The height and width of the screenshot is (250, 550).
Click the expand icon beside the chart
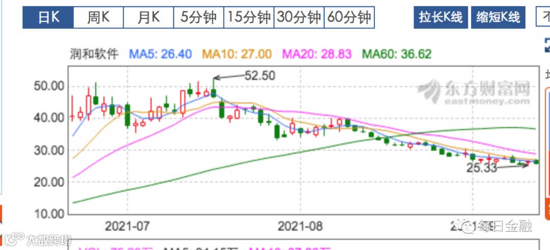tap(547, 45)
